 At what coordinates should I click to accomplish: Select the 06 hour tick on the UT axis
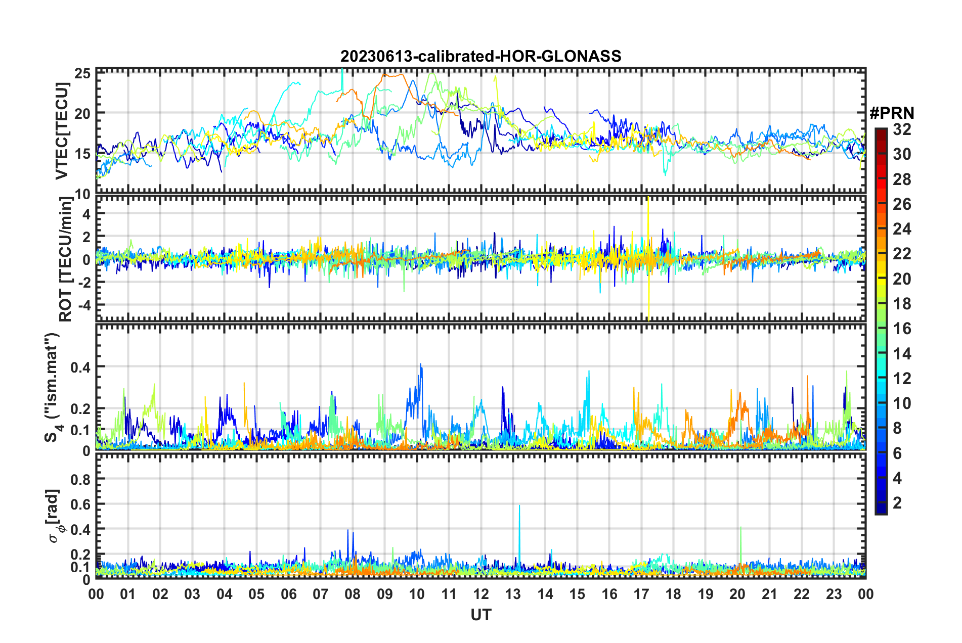point(288,594)
